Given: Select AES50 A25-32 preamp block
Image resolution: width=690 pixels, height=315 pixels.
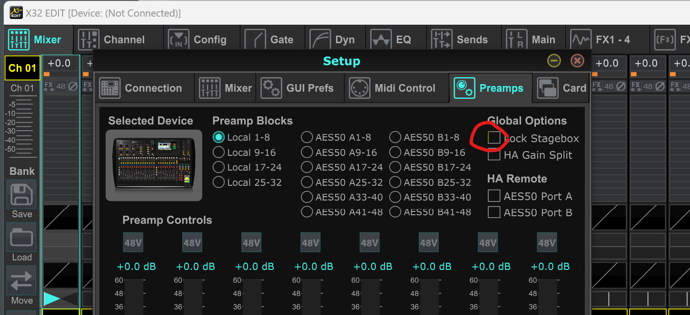Looking at the screenshot, I should [307, 182].
